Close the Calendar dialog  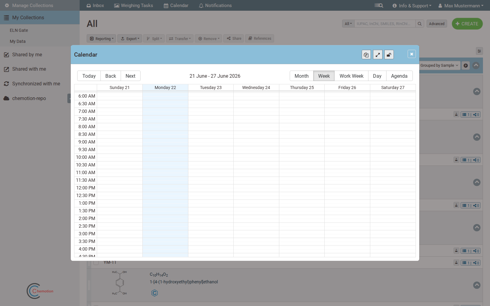point(412,54)
